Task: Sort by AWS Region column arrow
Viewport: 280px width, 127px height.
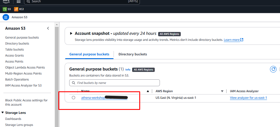Action: pos(222,91)
